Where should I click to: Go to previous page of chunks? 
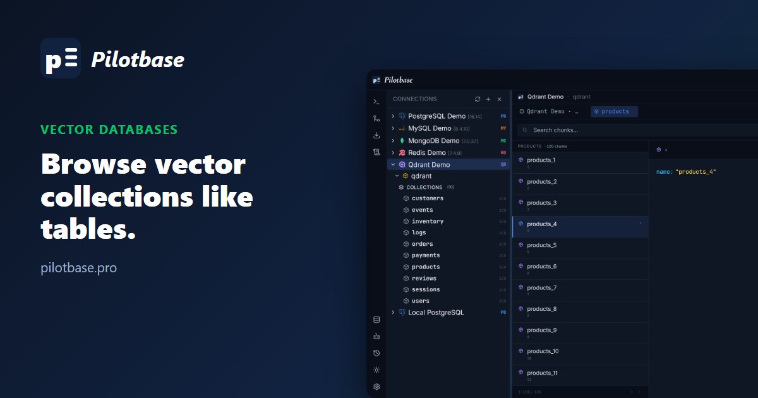(632, 392)
